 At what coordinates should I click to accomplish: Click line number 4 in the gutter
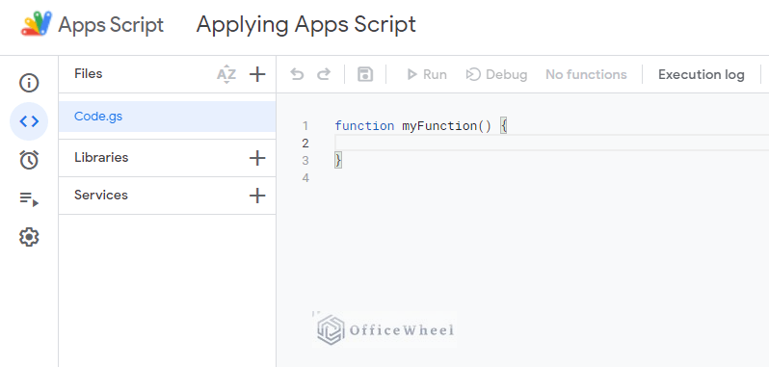[x=305, y=178]
